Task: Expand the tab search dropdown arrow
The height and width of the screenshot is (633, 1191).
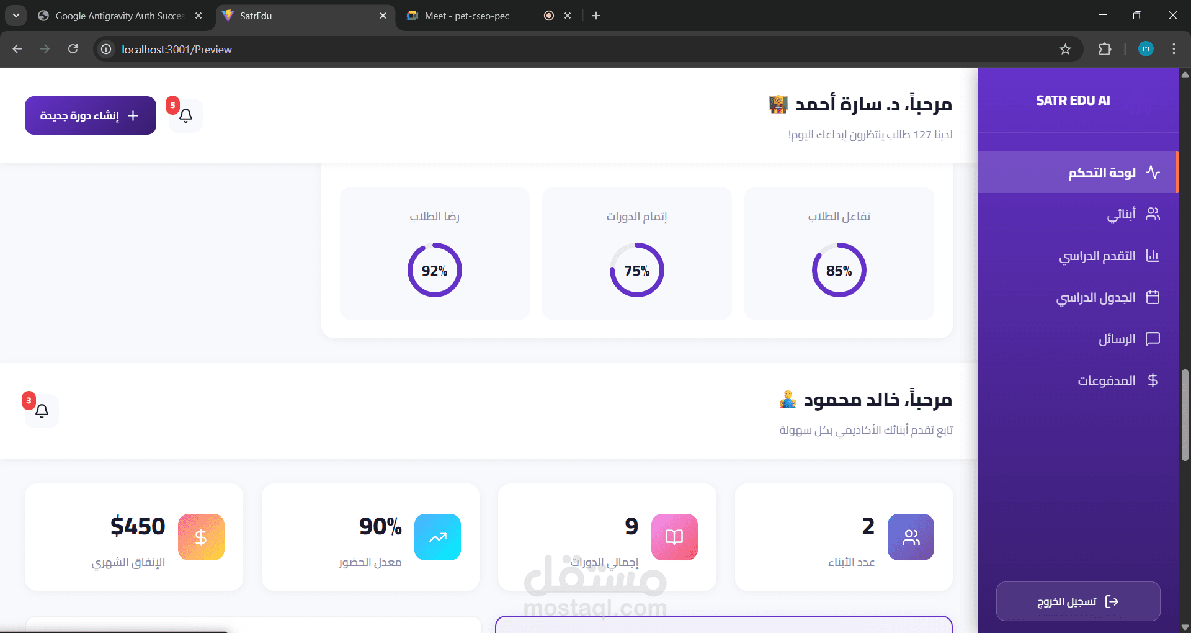Action: [16, 16]
